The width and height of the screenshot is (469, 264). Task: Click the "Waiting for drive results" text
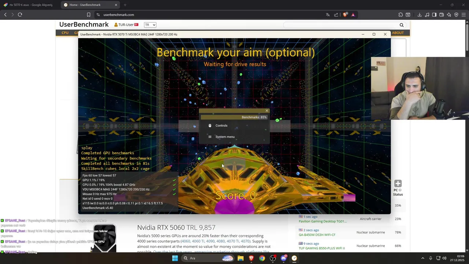coord(235,64)
